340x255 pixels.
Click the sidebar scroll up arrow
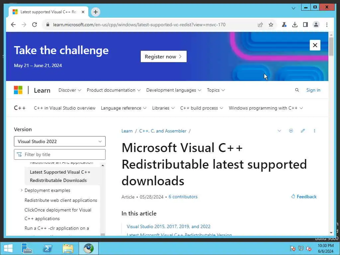pos(103,166)
